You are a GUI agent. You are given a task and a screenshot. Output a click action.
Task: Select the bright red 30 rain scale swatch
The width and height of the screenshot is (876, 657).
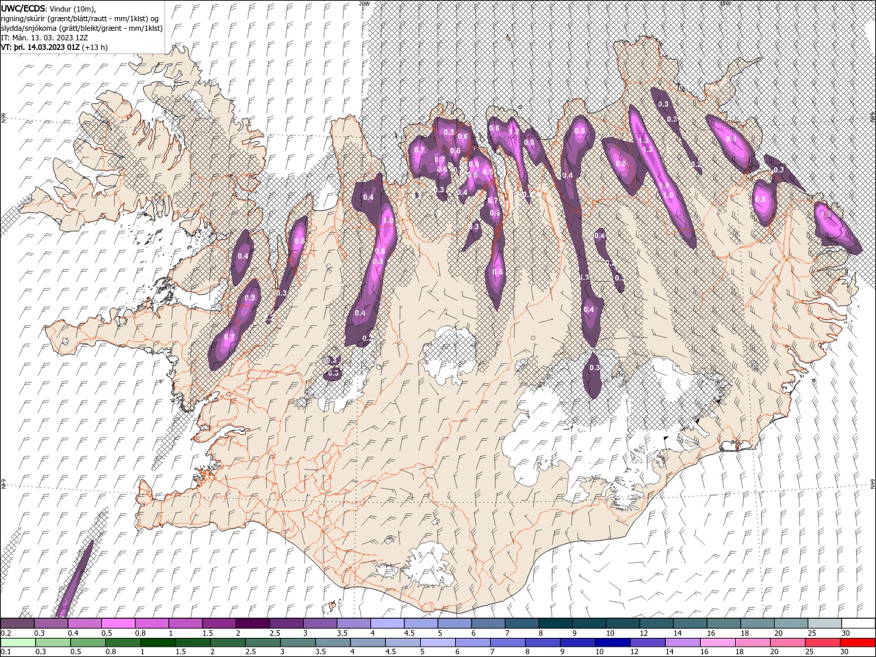tap(857, 643)
